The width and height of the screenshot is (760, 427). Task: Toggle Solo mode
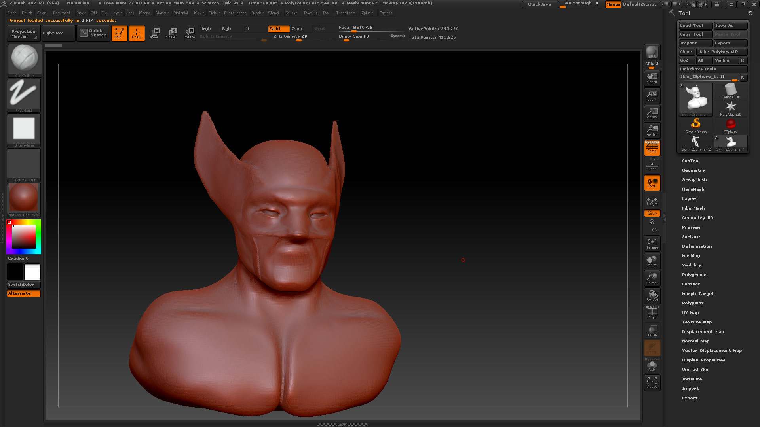[652, 366]
